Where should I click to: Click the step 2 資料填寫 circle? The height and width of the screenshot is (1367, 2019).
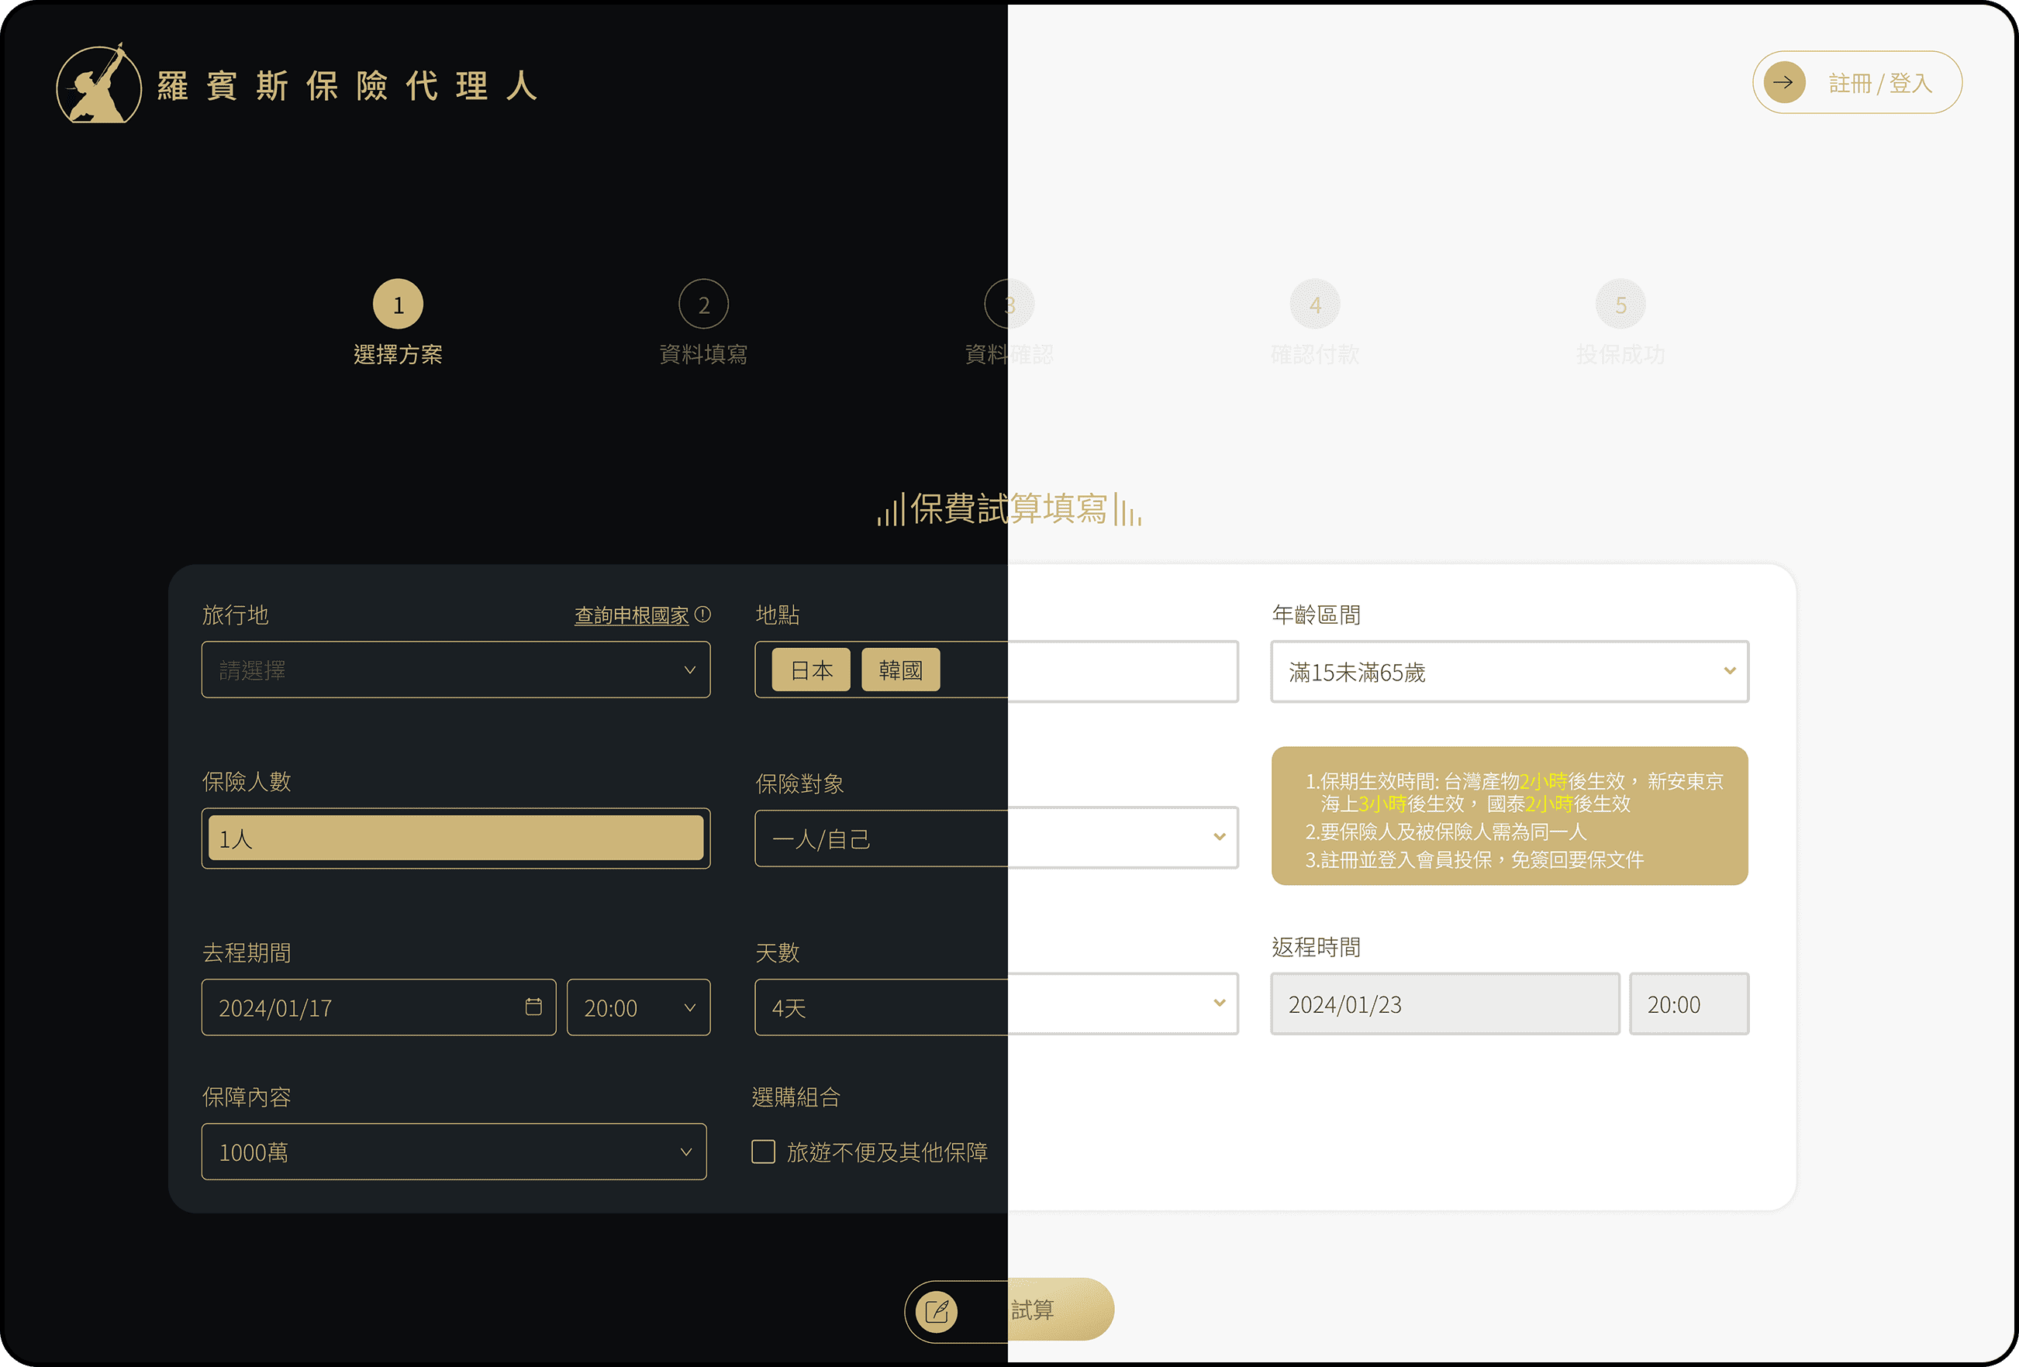coord(704,303)
